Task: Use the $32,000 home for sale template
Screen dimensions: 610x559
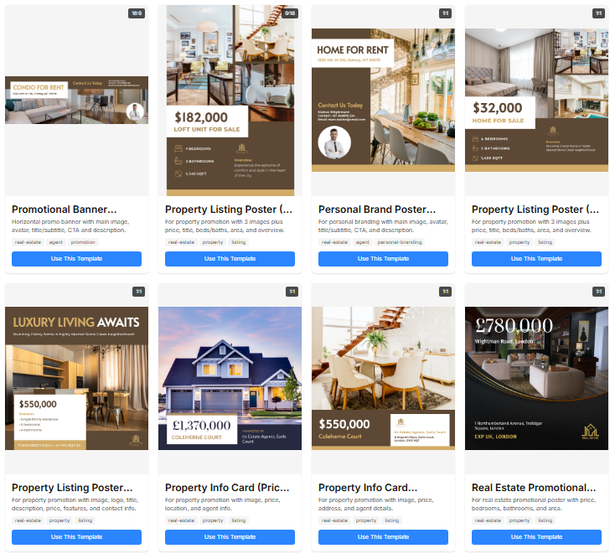Action: pos(536,259)
